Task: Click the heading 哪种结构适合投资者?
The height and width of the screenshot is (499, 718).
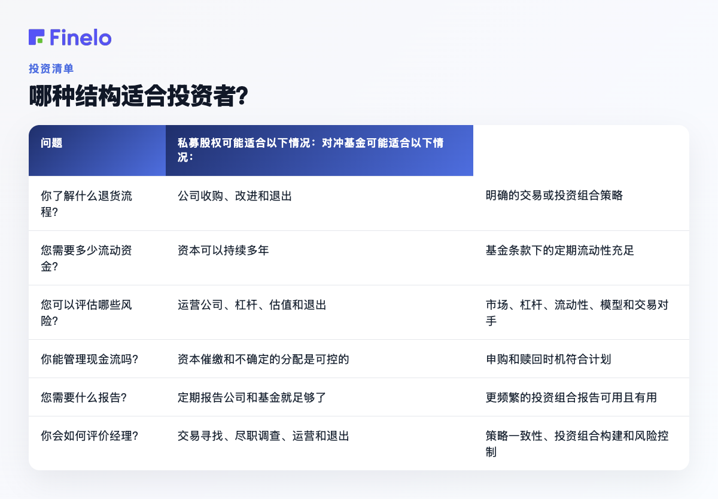Action: 139,96
